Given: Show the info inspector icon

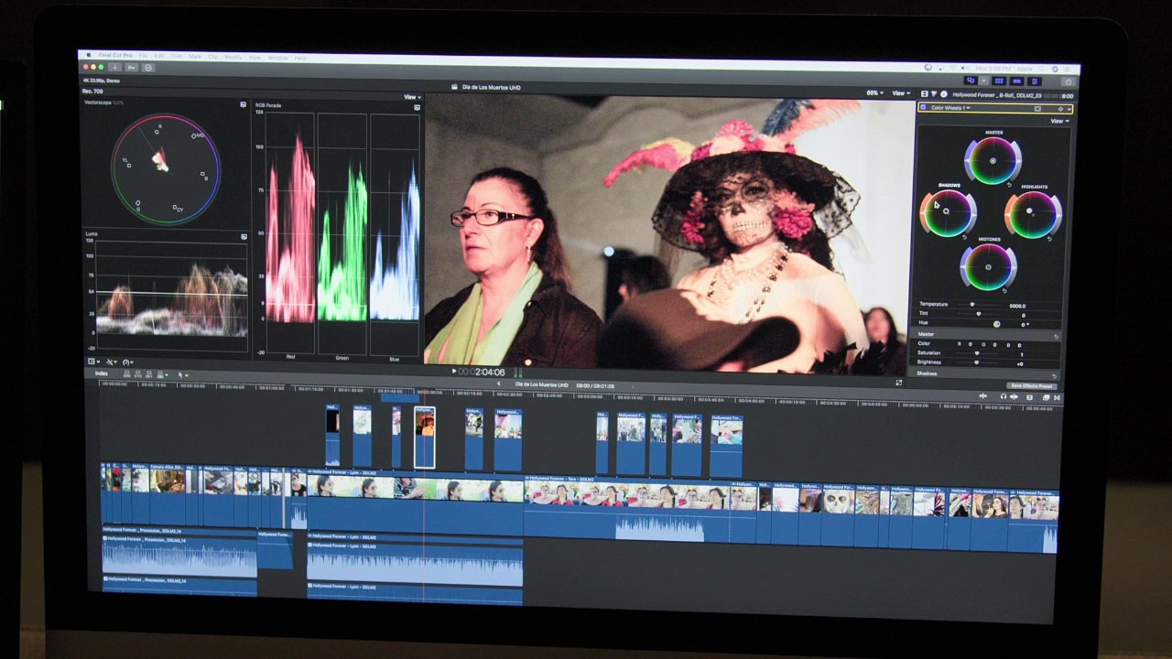Looking at the screenshot, I should tap(942, 94).
